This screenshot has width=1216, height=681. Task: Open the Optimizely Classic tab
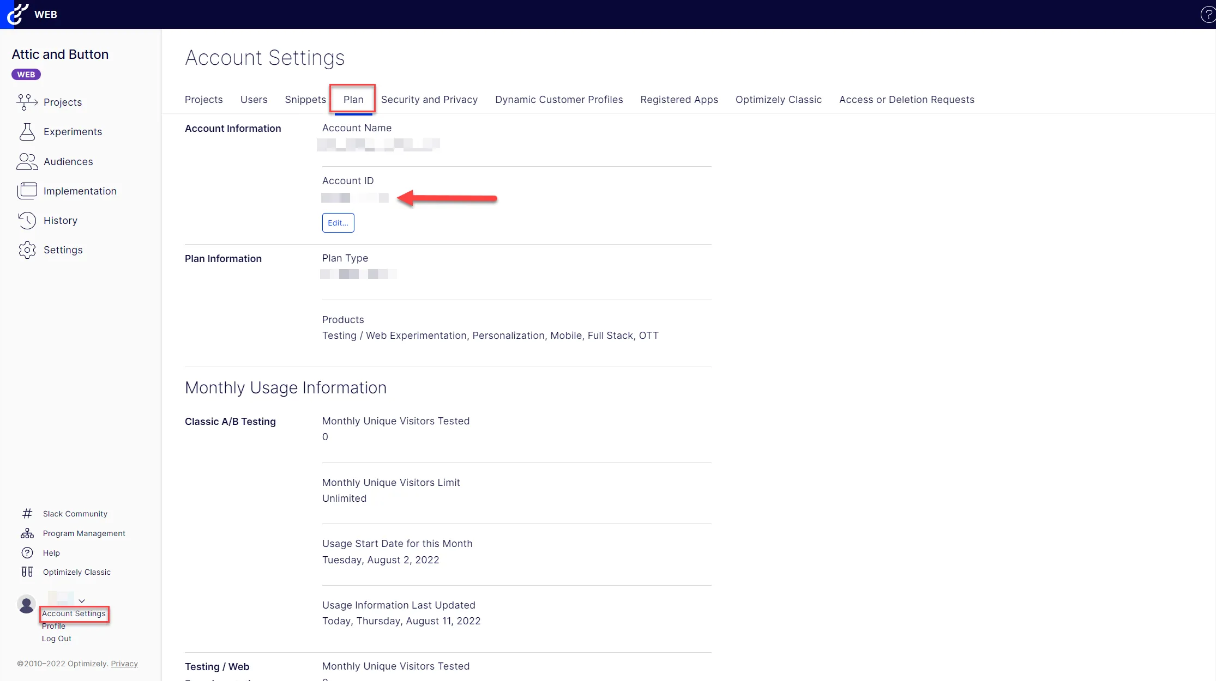coord(779,100)
